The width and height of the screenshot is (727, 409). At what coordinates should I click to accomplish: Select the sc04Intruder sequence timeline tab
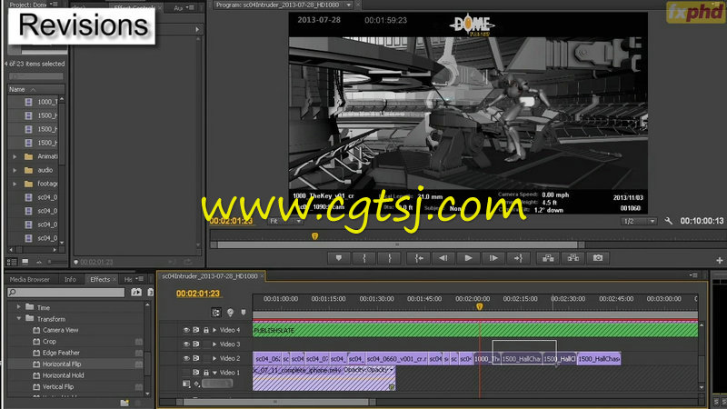(210, 276)
